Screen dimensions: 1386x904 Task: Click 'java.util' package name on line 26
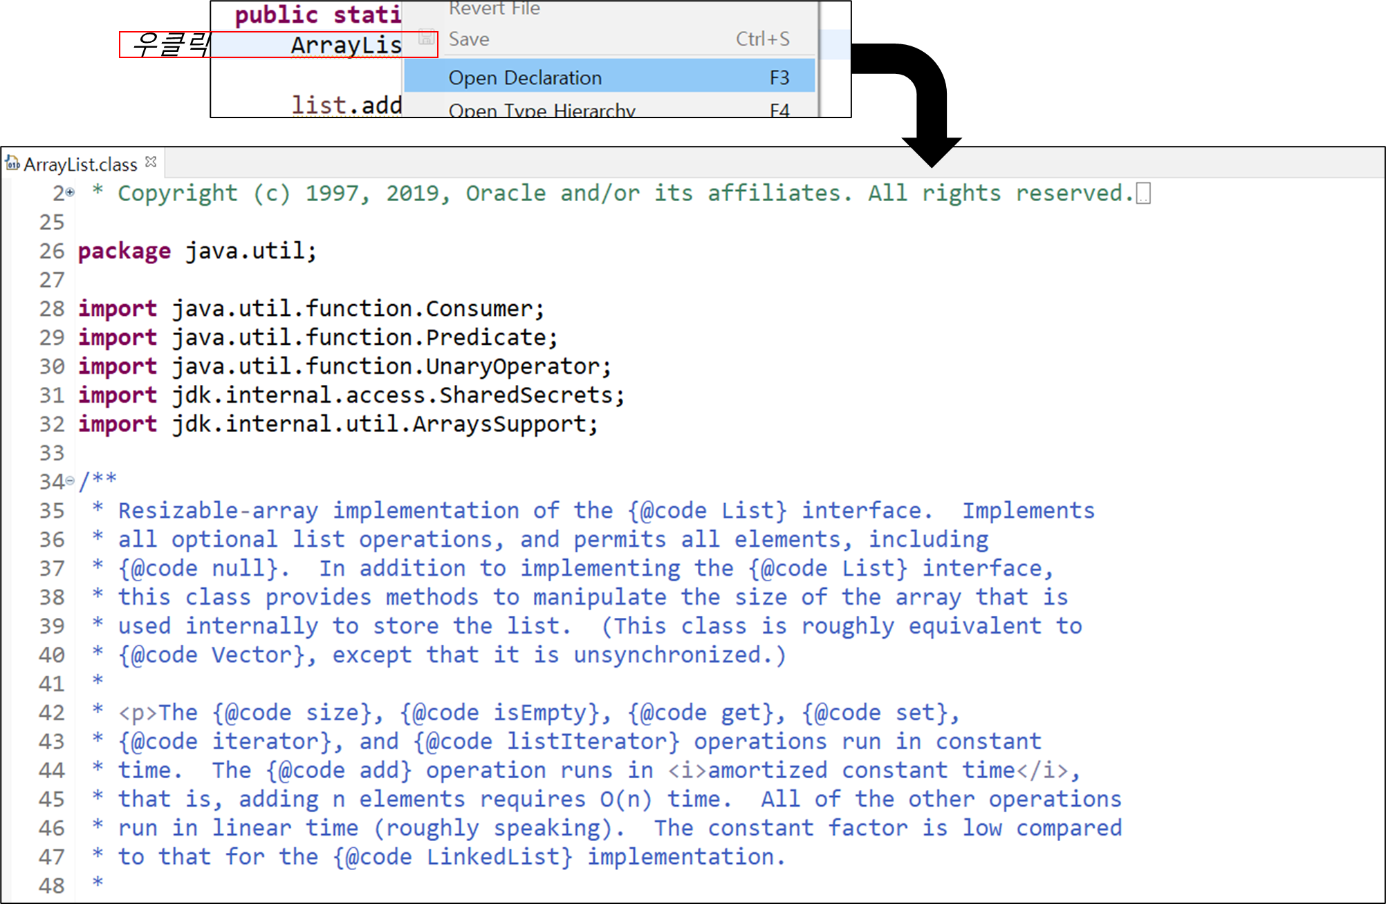click(x=245, y=251)
